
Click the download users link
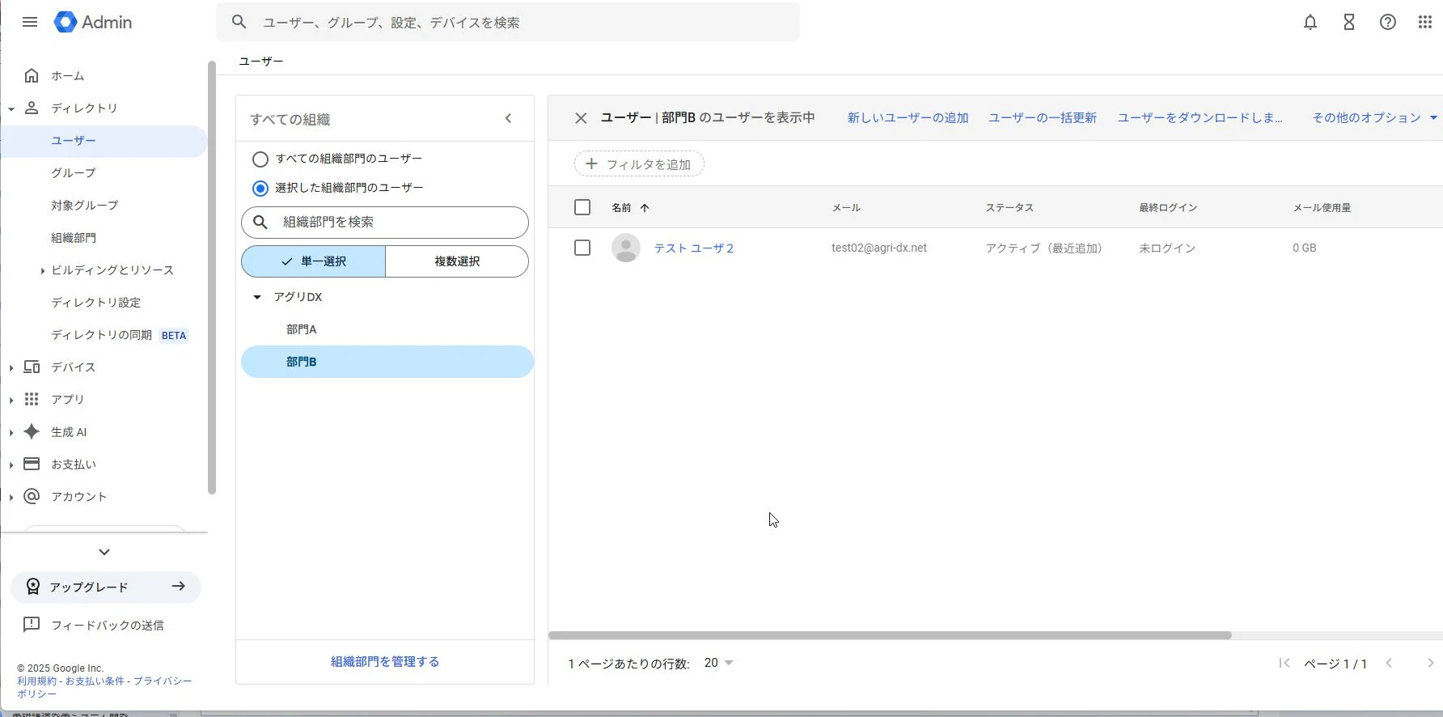click(x=1200, y=117)
